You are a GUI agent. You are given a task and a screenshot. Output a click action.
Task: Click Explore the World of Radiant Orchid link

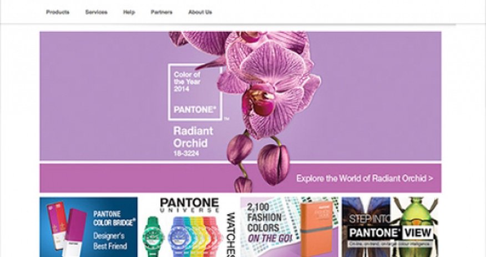coord(364,178)
